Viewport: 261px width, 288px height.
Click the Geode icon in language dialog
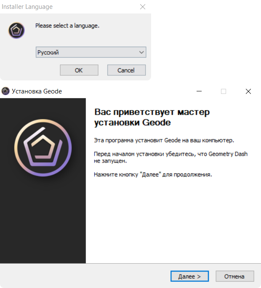coord(16,30)
